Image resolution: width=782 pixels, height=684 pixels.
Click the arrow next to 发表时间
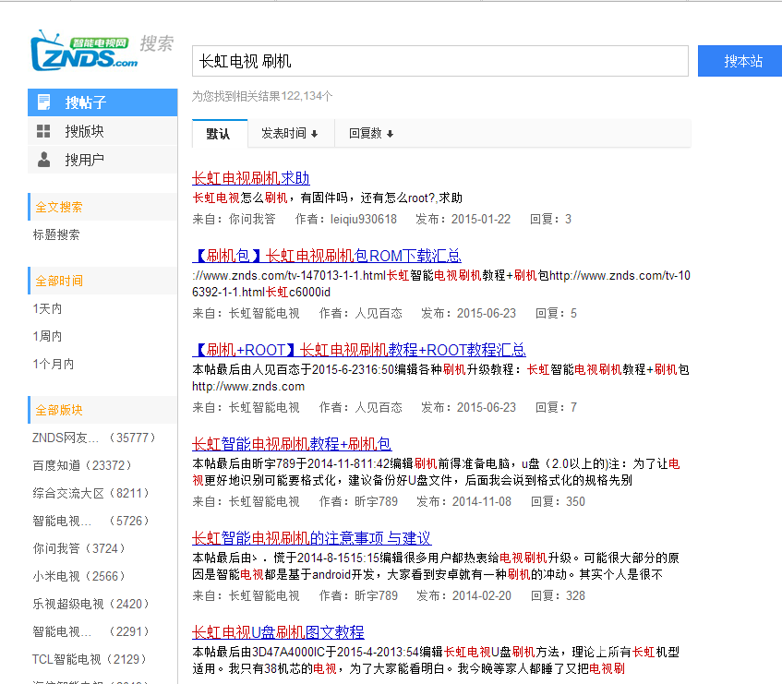[314, 134]
